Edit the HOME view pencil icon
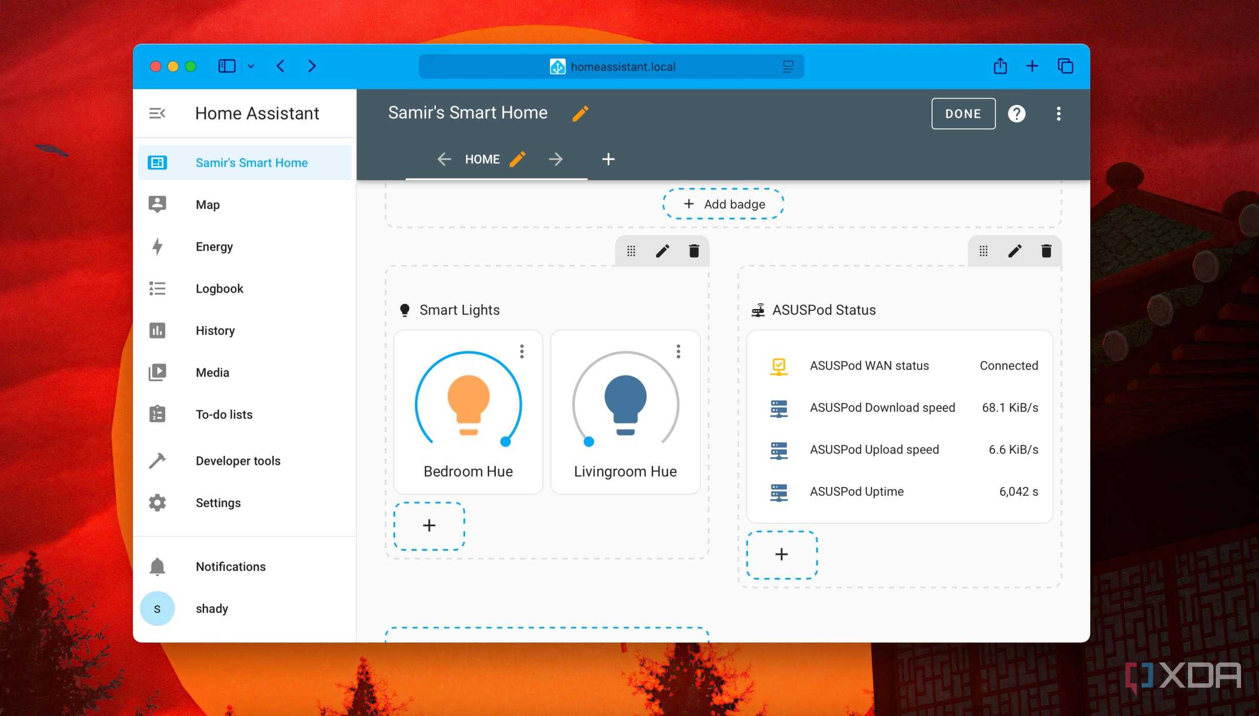The width and height of the screenshot is (1259, 716). (x=517, y=159)
